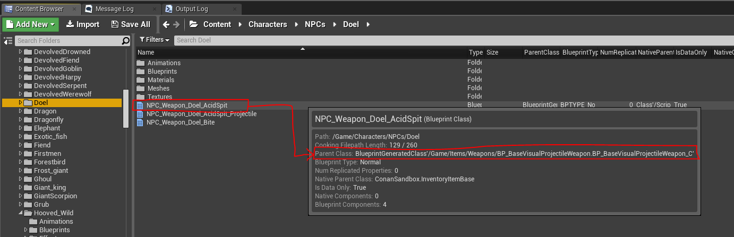Click the Import button
The height and width of the screenshot is (237, 734).
point(82,24)
